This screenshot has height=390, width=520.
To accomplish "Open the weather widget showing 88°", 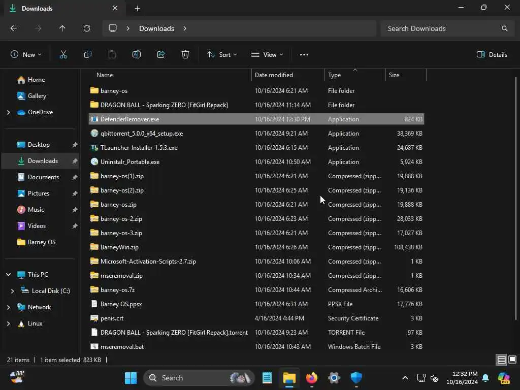I will tap(17, 377).
